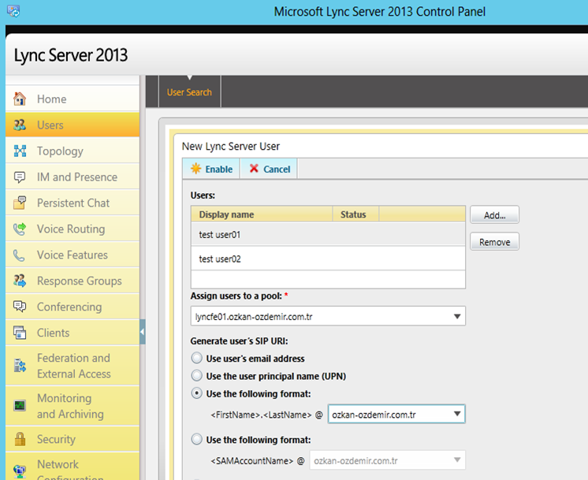Click the Persistent Chat icon
Image resolution: width=588 pixels, height=480 pixels.
coord(20,203)
